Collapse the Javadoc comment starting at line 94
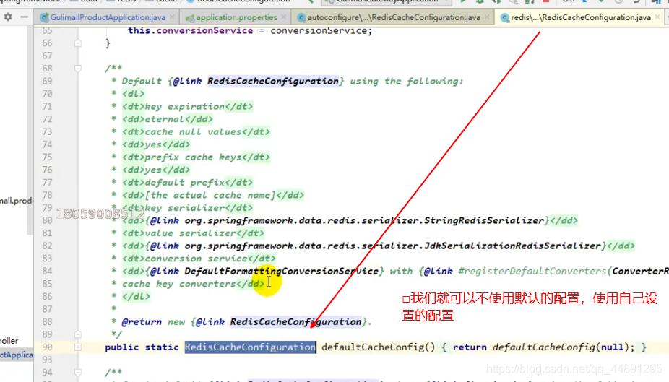669x382 pixels. [77, 372]
